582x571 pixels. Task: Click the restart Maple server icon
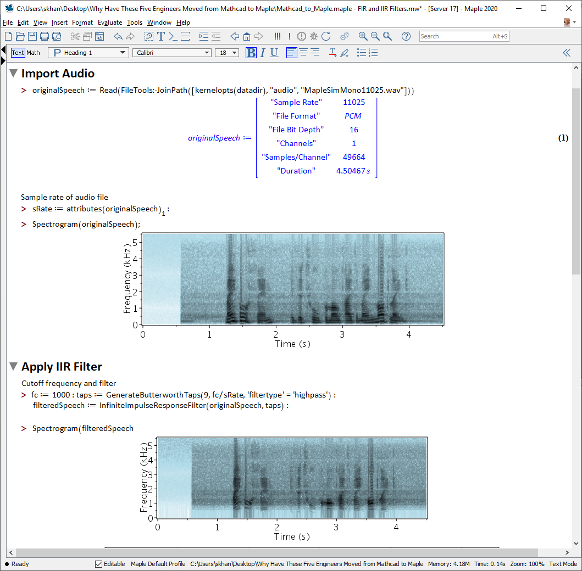pos(326,36)
